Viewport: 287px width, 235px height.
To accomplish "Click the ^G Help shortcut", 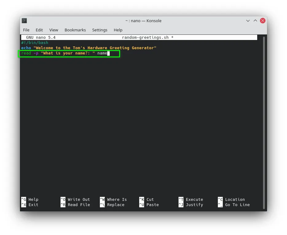I will point(29,199).
